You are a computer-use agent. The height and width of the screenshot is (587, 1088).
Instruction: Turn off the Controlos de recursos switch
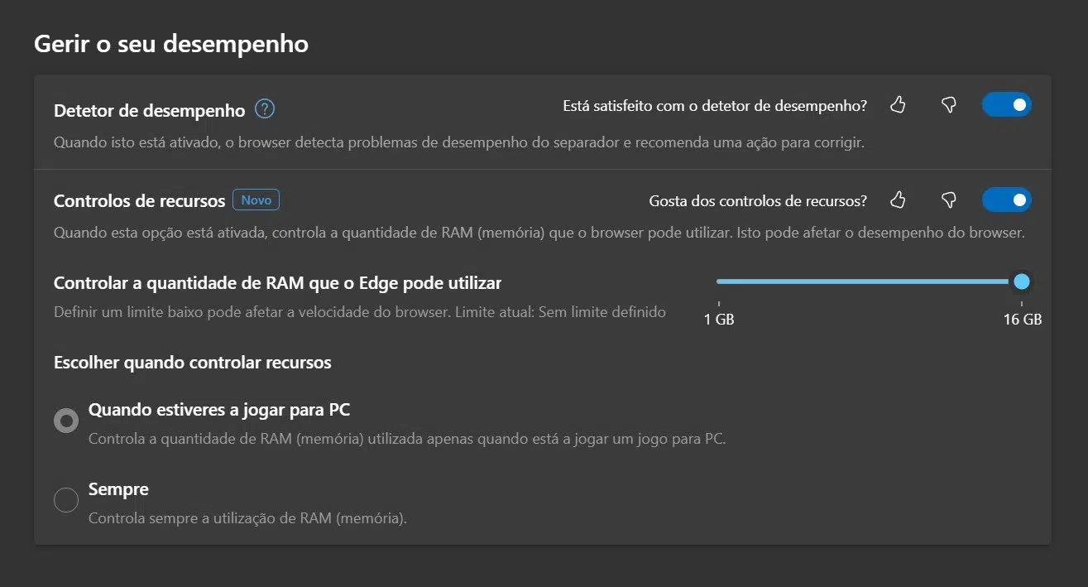point(1006,200)
